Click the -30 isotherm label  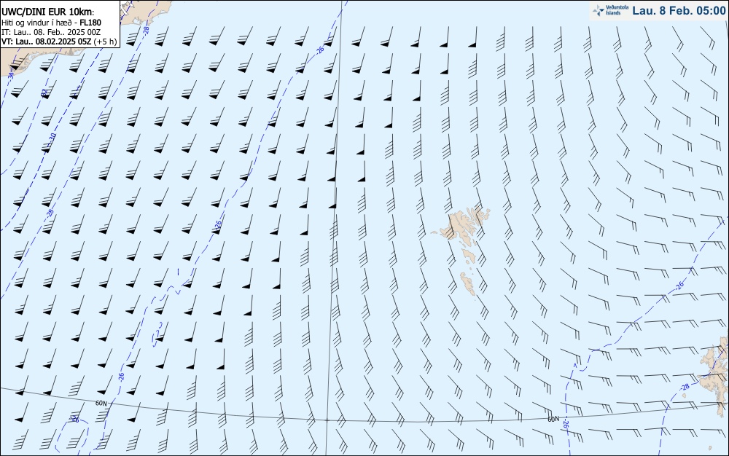(x=52, y=139)
